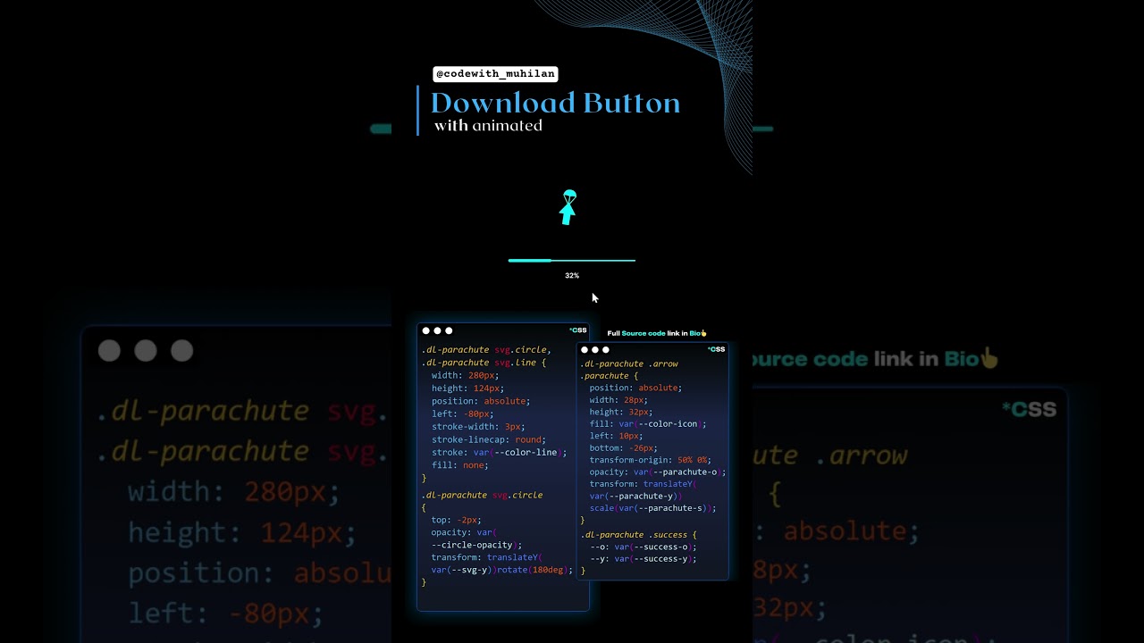Click "--y: var(--success-y);" line
This screenshot has height=643, width=1144.
643,559
